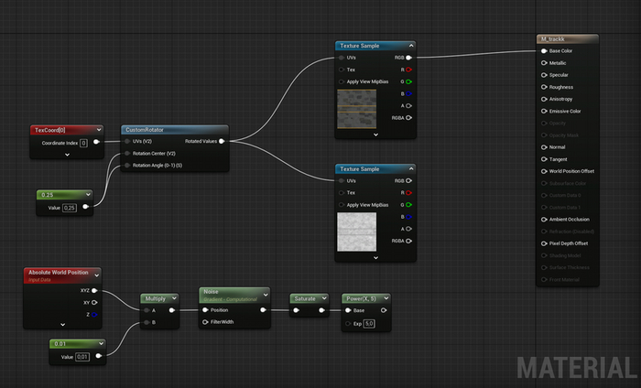Image resolution: width=641 pixels, height=388 pixels.
Task: Click the Rotated Values output pin
Action: pos(222,141)
